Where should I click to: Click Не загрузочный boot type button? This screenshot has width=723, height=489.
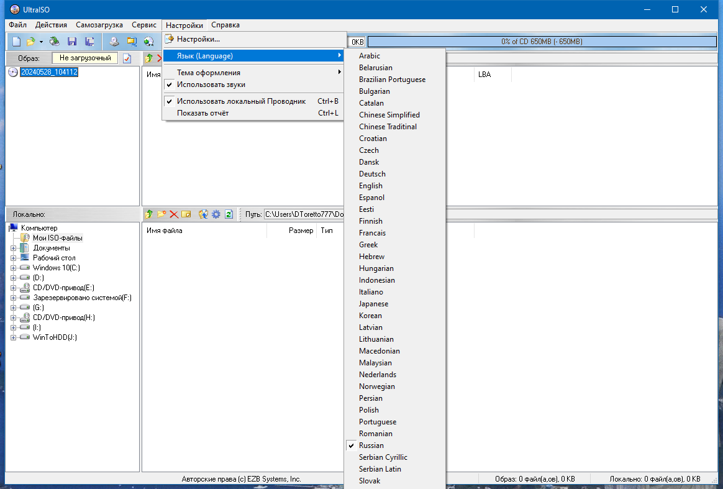(x=85, y=58)
